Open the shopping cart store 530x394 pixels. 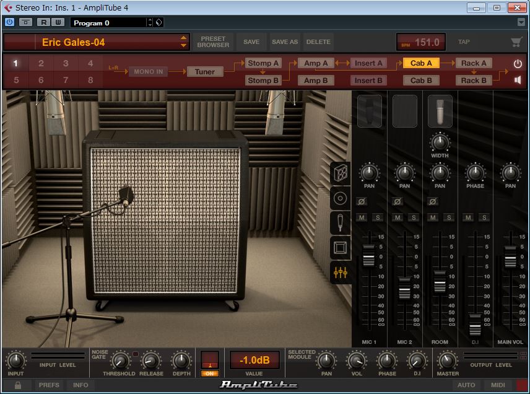coord(516,42)
